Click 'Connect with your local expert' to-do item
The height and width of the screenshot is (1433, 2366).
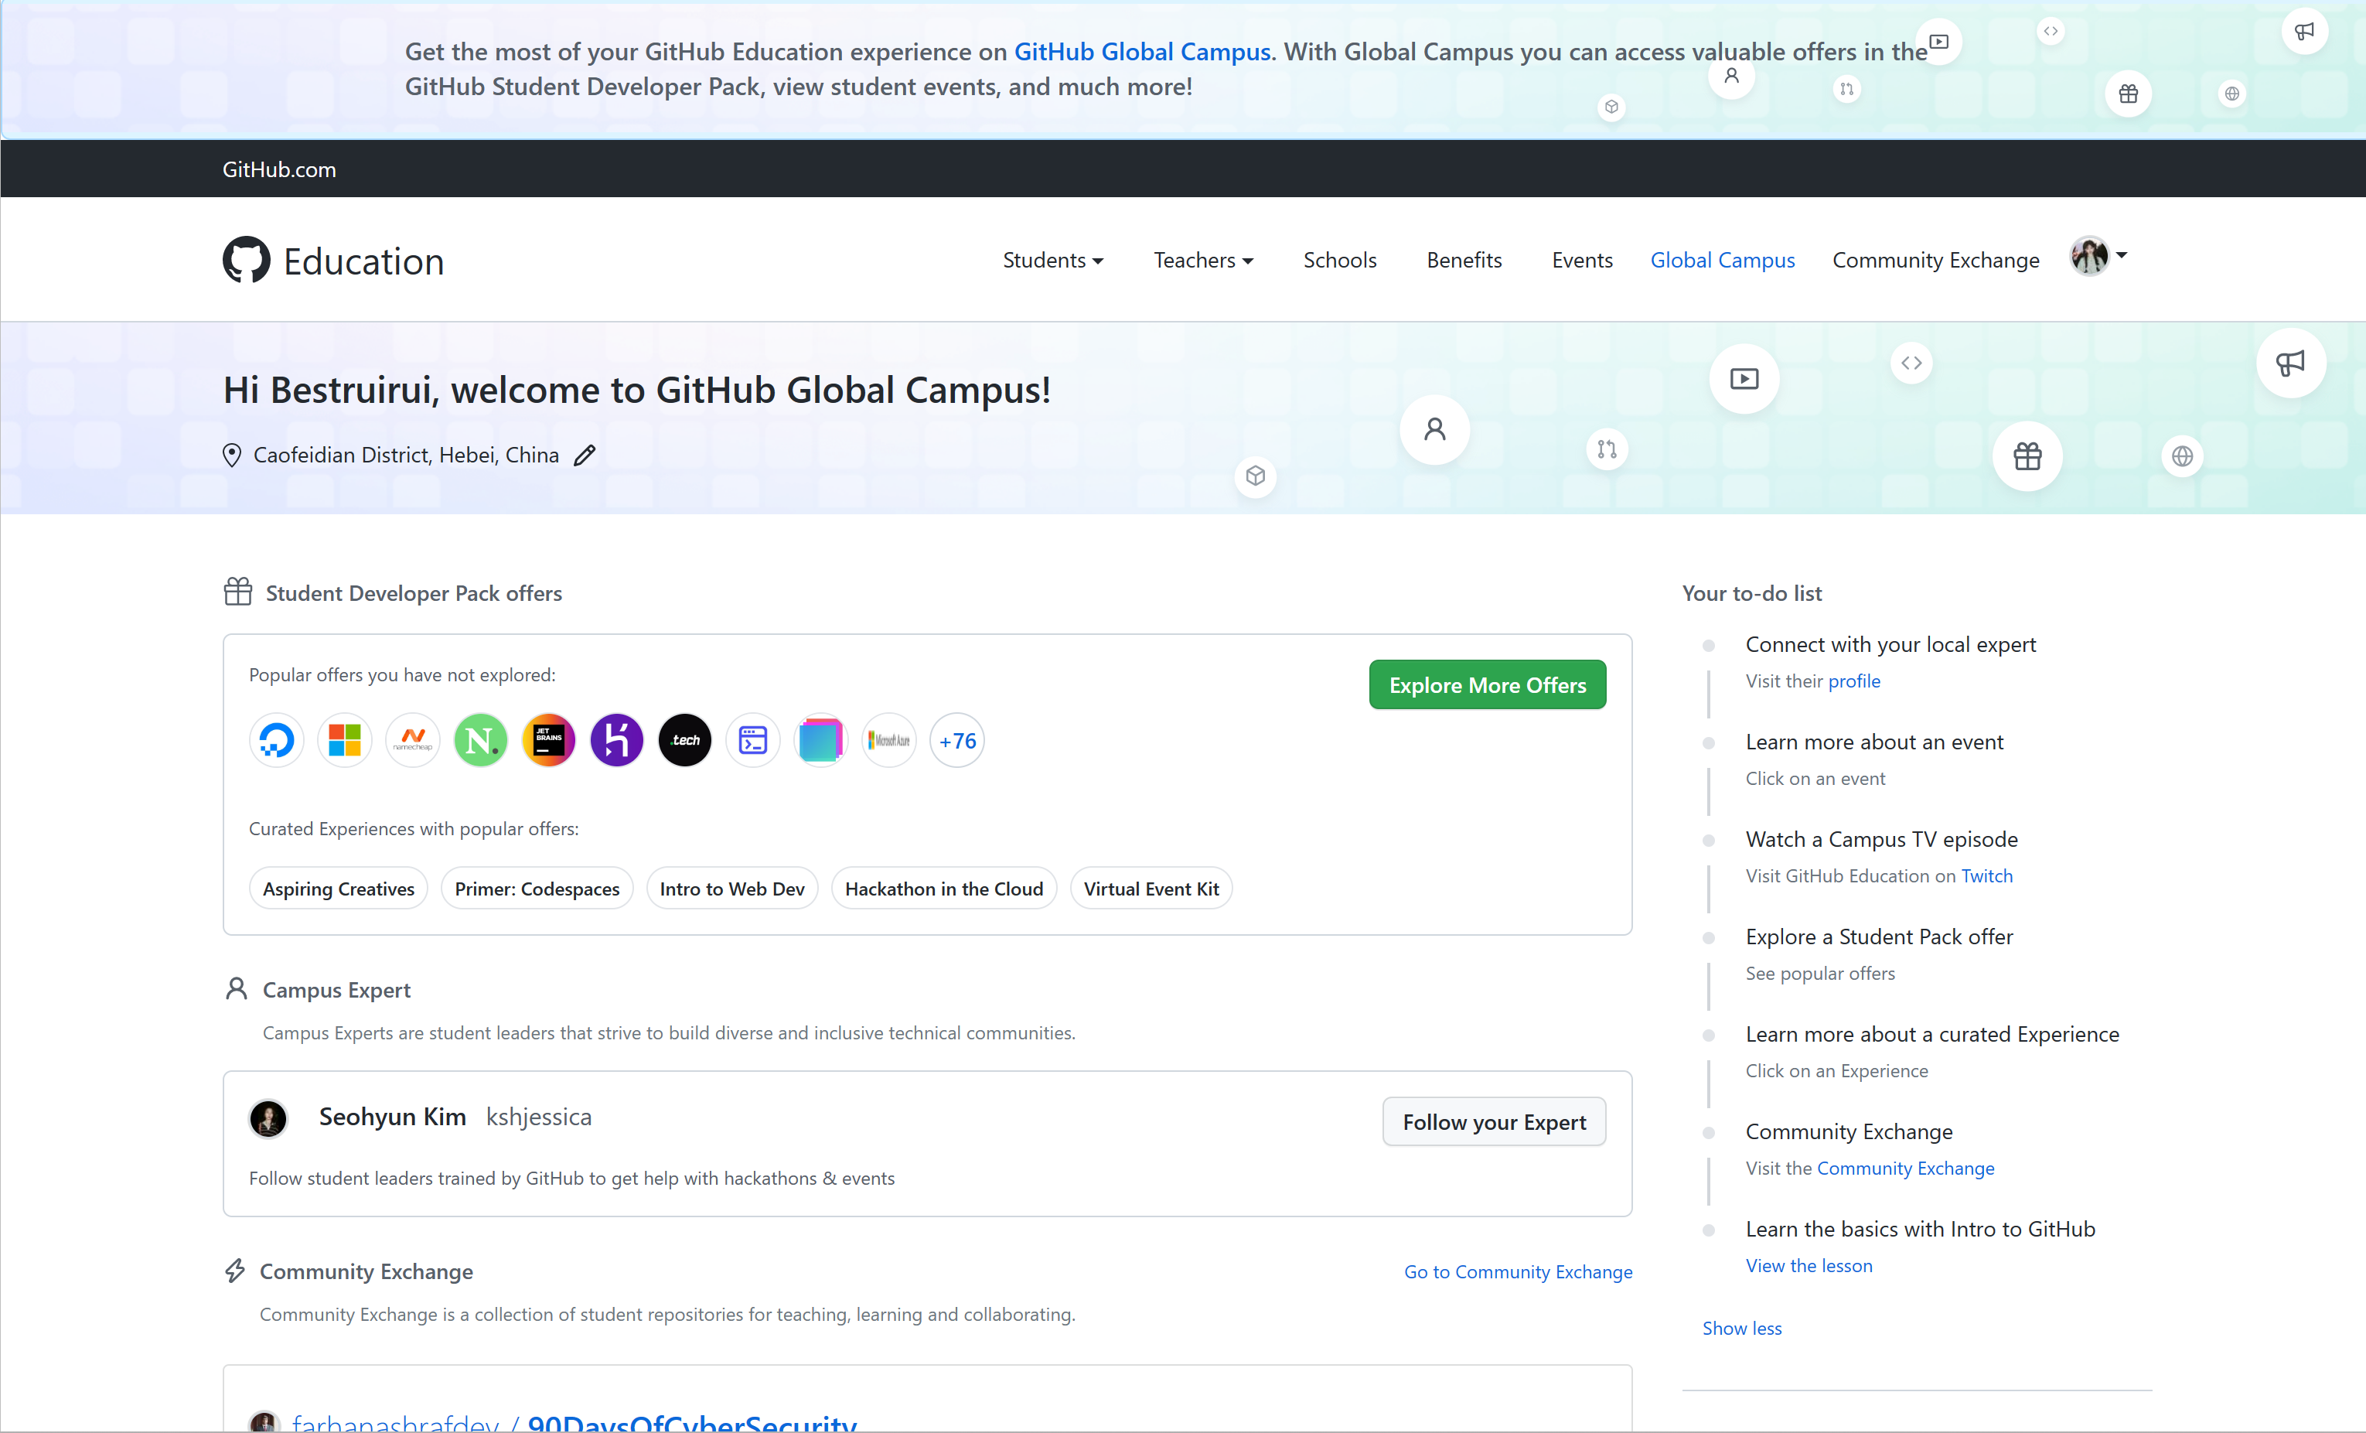1890,644
